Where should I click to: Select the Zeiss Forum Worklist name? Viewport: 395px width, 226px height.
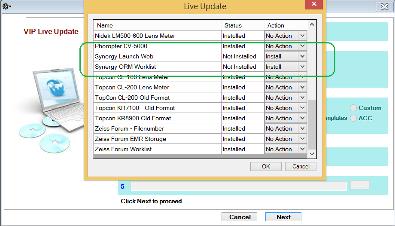123,150
